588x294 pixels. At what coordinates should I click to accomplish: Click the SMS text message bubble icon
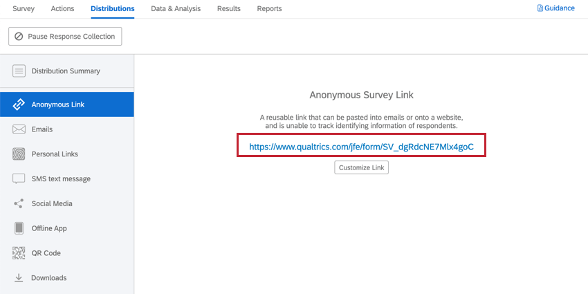click(x=19, y=179)
